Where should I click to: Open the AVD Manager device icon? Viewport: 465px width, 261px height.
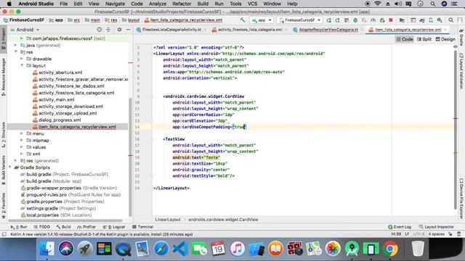[x=431, y=20]
